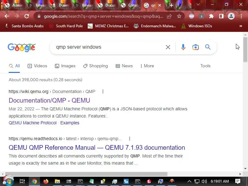
Task: Click the Google holiday lights logo
Action: point(22,48)
